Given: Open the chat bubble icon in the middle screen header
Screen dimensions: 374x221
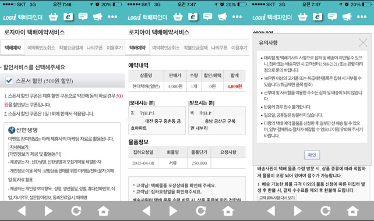Looking at the screenshot, I should 208,17.
